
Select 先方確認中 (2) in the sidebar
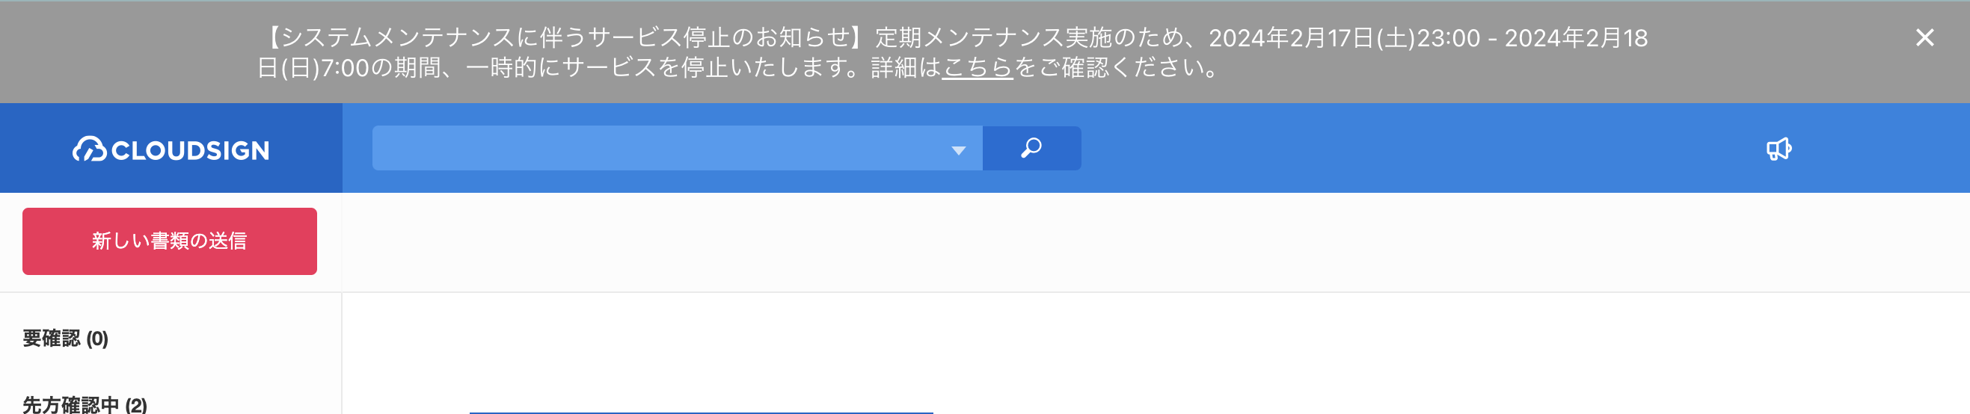click(84, 404)
